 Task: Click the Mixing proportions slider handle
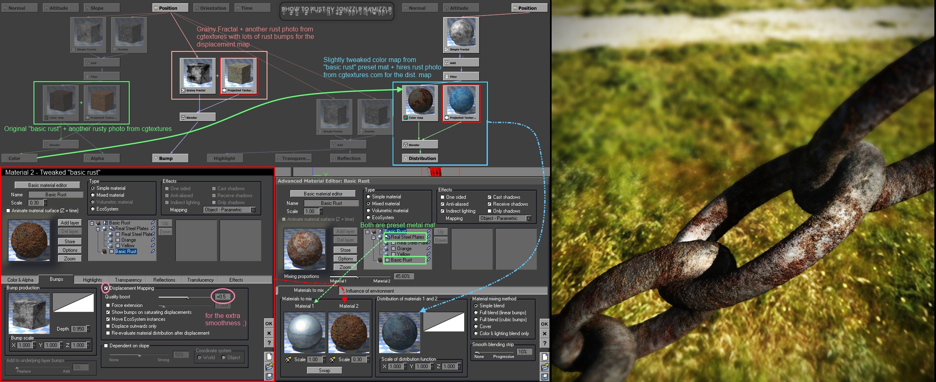coord(357,278)
